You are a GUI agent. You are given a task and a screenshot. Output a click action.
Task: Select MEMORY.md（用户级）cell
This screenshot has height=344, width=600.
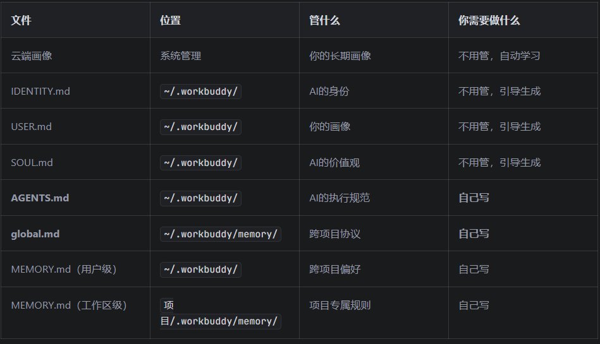pos(63,269)
